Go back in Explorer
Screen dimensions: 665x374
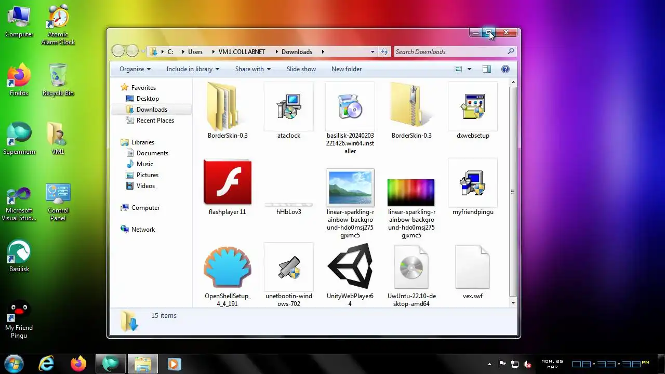point(118,51)
